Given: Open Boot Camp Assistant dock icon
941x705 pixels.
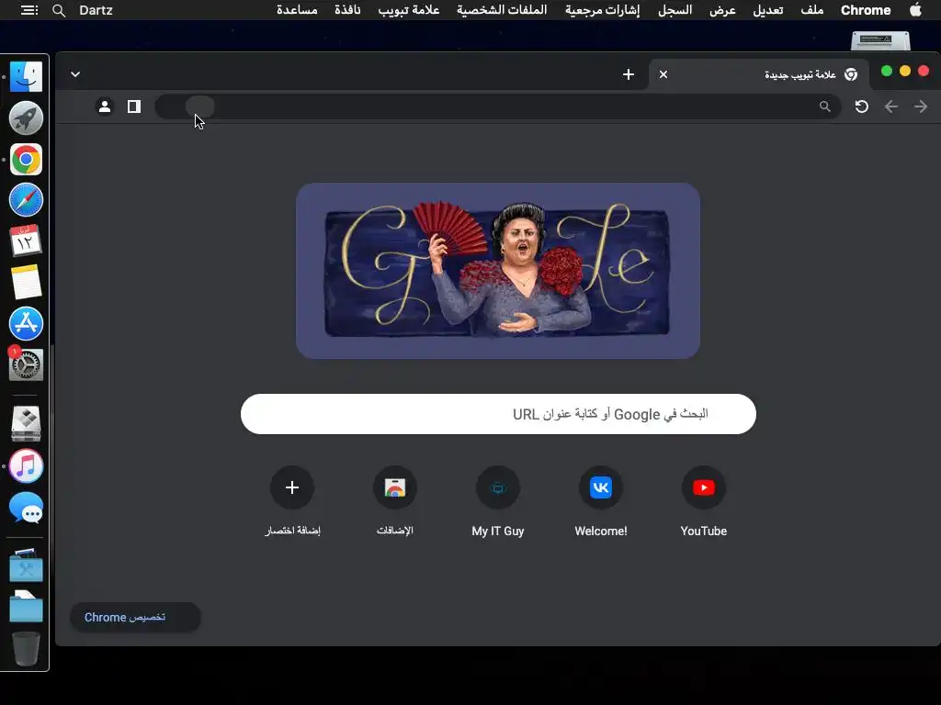Looking at the screenshot, I should pos(26,423).
